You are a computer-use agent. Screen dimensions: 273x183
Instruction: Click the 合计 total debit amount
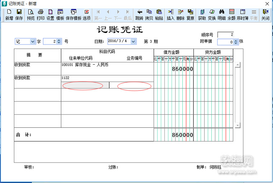pos(174,135)
